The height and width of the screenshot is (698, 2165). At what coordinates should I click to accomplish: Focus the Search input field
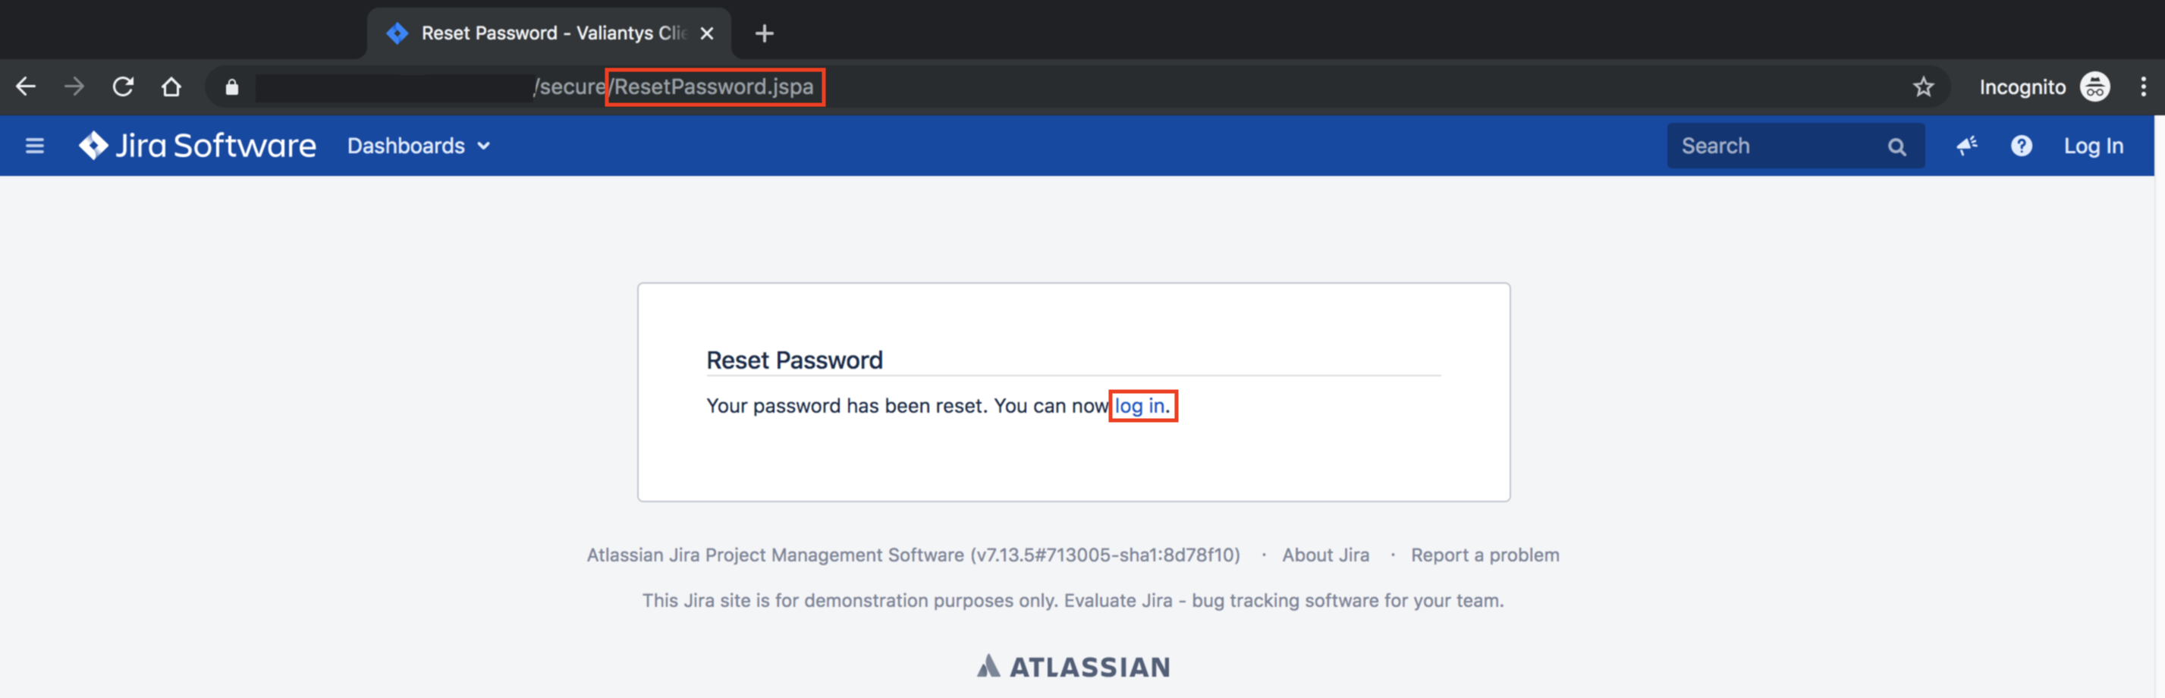pos(1779,146)
